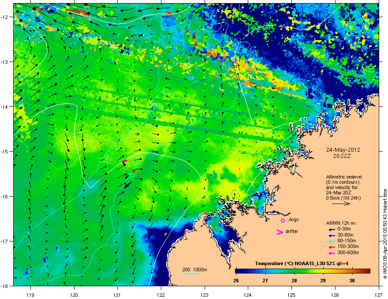
Task: Click the colorbar tick label 30
Action: tap(352, 281)
